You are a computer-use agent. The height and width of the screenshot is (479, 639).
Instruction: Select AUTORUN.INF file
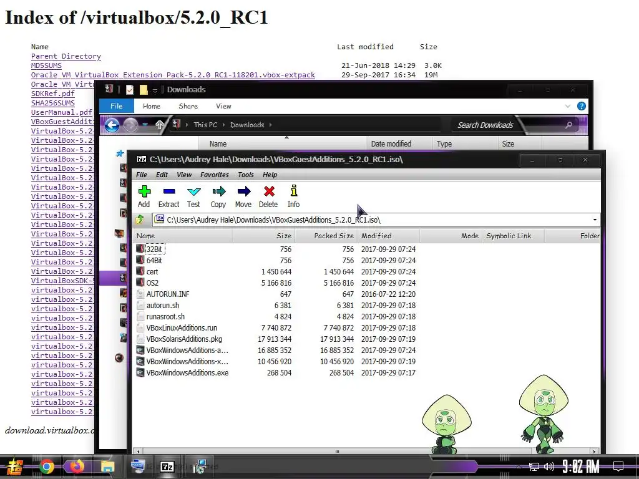pyautogui.click(x=168, y=294)
